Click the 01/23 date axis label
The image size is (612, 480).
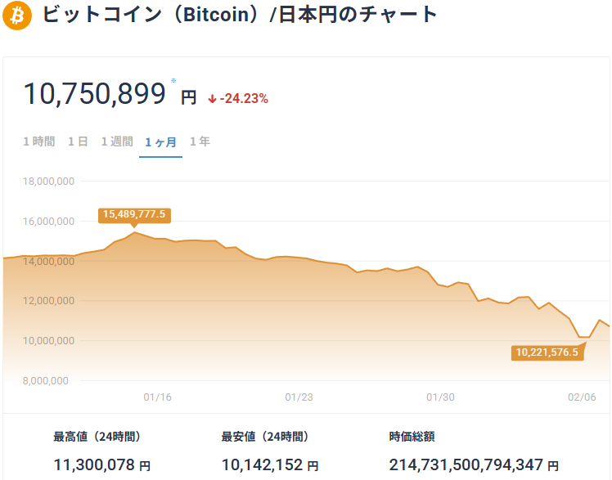point(299,397)
